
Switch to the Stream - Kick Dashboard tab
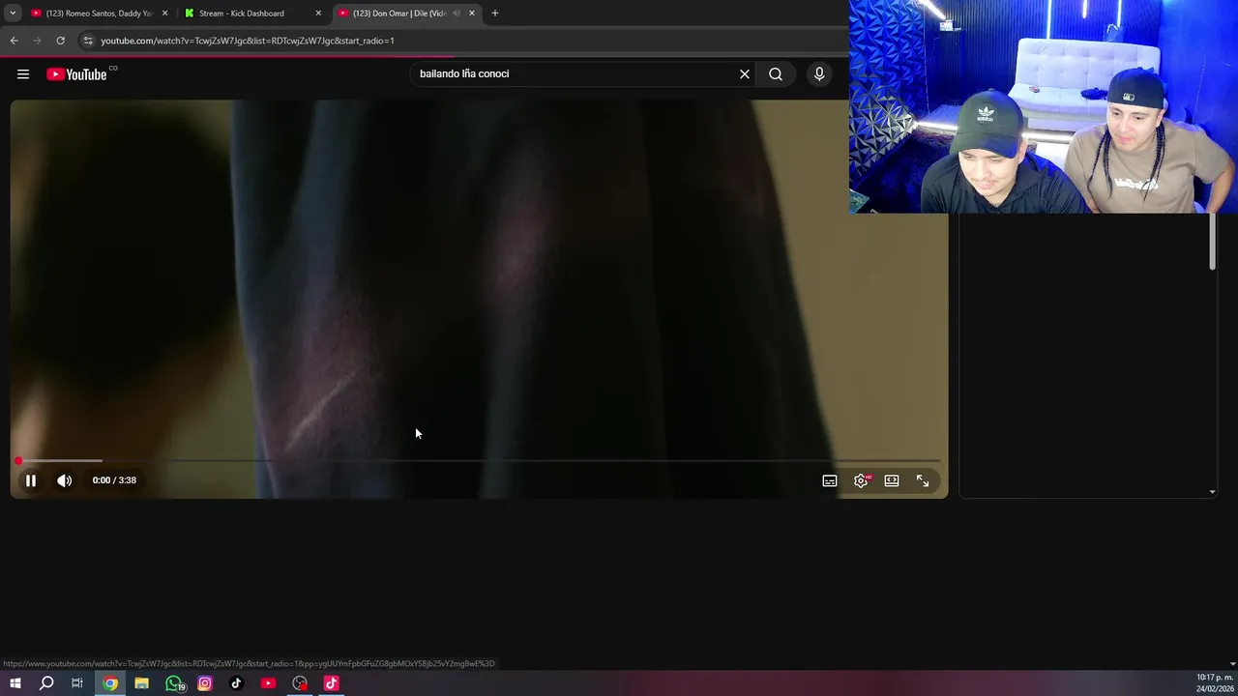click(x=242, y=14)
